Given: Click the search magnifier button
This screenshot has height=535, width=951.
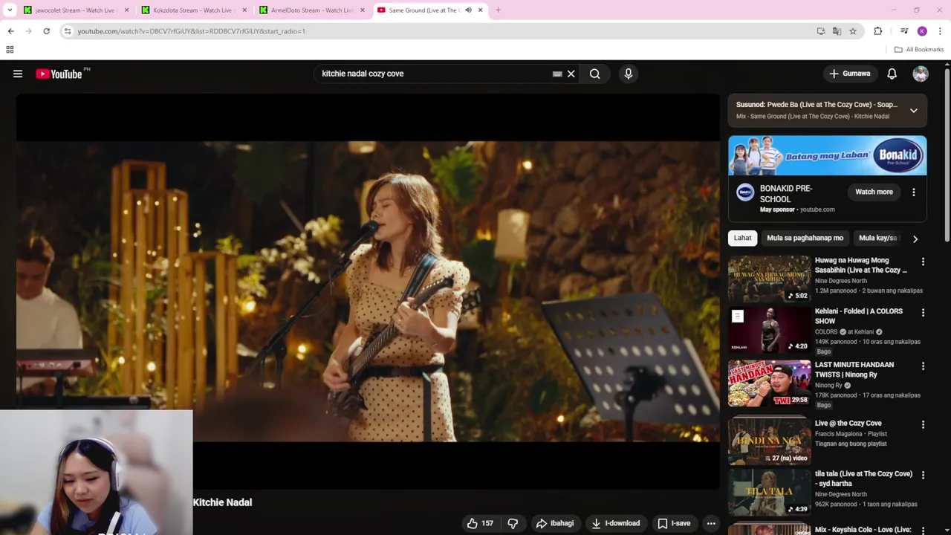Looking at the screenshot, I should point(594,74).
